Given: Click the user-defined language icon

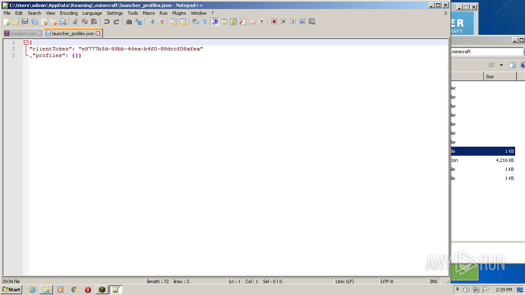Looking at the screenshot, I should (224, 22).
